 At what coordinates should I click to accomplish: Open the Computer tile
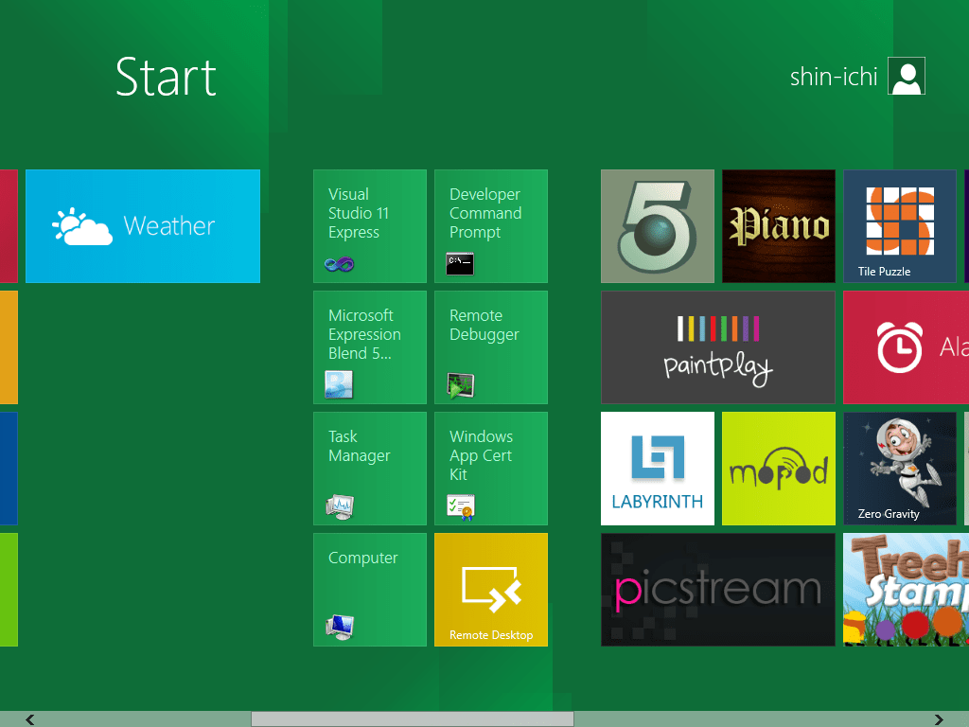370,589
